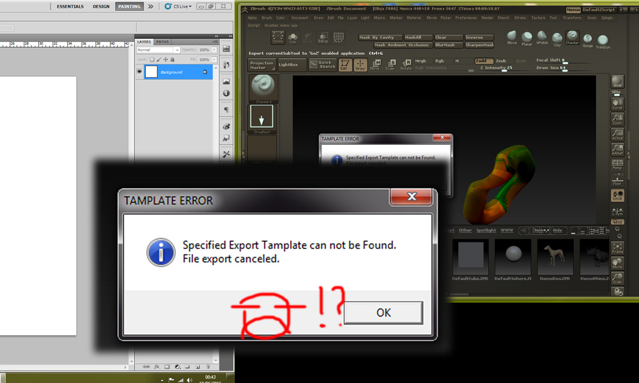Activate Edit mode in ZBrush
Viewport: 639px width, 383px height.
click(345, 64)
